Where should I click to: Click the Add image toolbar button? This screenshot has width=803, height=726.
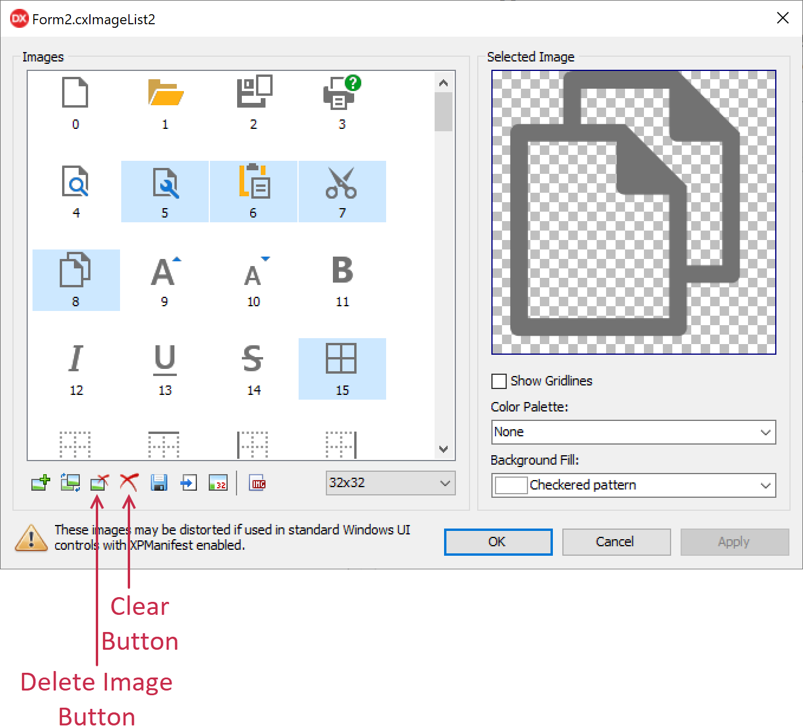(41, 483)
